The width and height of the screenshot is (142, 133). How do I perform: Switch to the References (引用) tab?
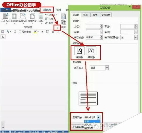coord(59,10)
